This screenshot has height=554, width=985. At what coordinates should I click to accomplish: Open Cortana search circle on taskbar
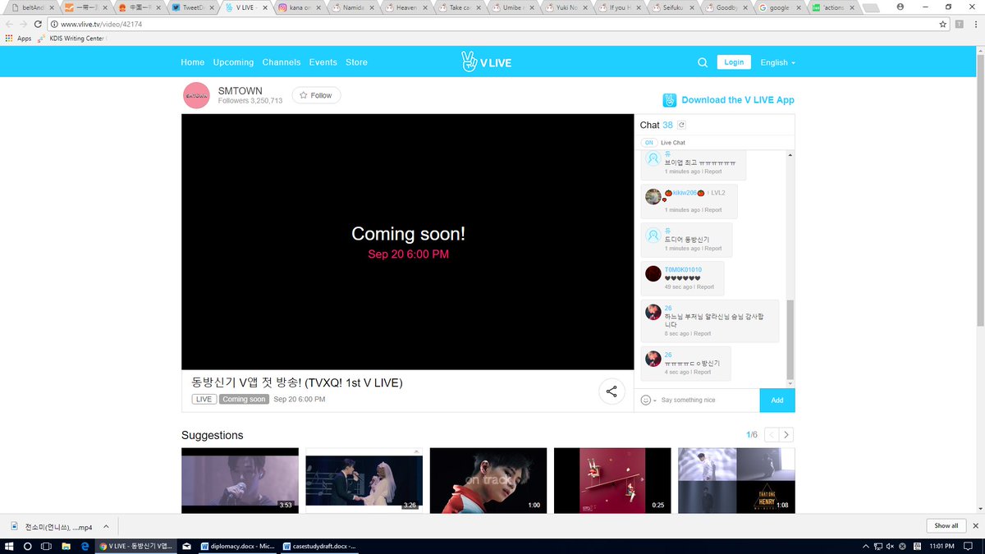(x=27, y=547)
